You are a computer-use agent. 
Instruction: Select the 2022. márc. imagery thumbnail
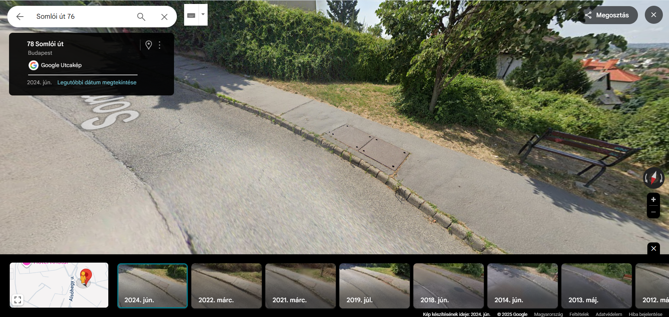(x=226, y=286)
